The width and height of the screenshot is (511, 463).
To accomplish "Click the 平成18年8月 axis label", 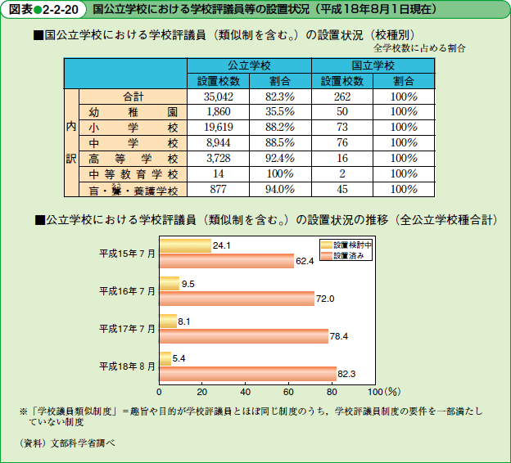I will click(x=127, y=366).
